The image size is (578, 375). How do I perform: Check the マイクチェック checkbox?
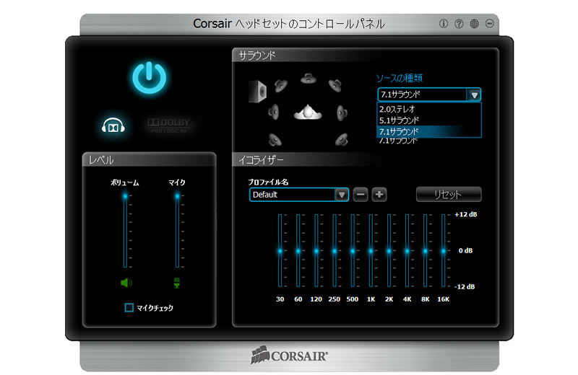pos(129,307)
